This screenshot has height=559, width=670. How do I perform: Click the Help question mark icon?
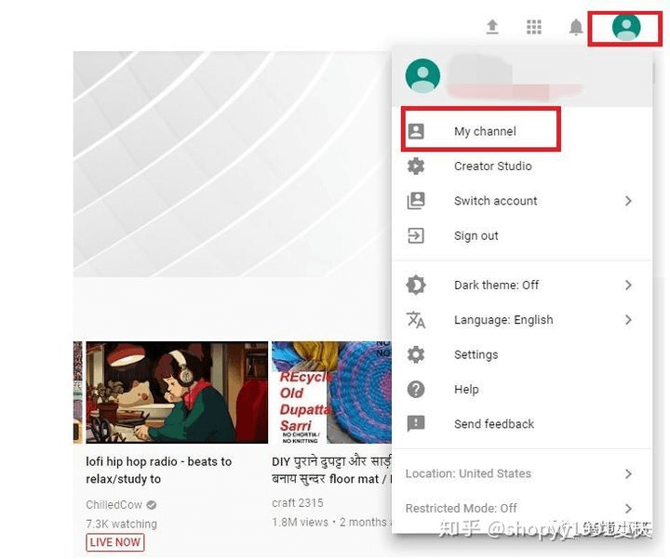click(416, 390)
